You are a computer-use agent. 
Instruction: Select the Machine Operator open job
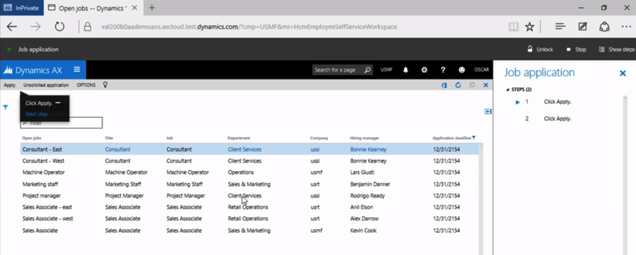44,172
